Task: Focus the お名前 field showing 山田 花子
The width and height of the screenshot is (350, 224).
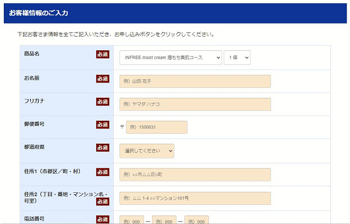Action: click(x=195, y=81)
